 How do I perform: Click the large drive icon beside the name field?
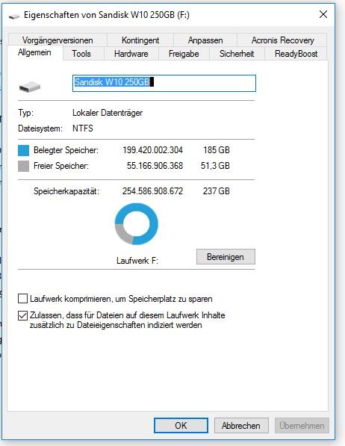[30, 87]
